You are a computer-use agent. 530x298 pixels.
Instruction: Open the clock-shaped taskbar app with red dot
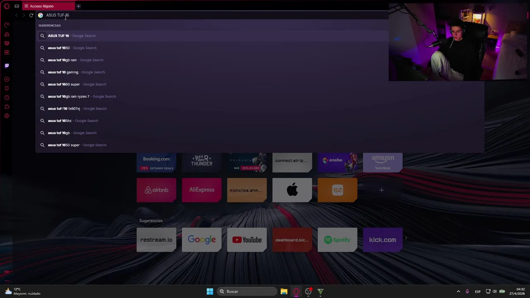point(308,291)
